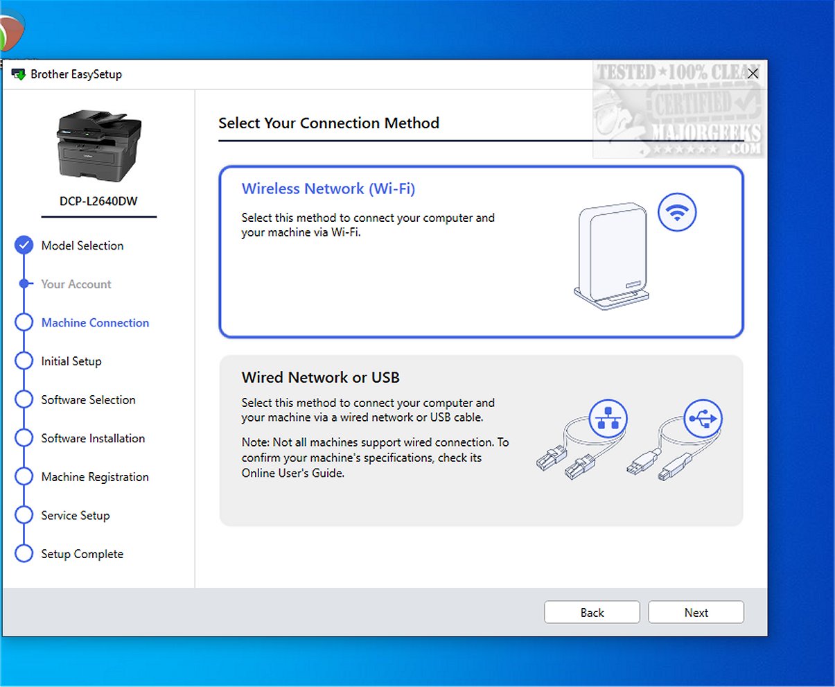
Task: Click the Machine Connection step circle
Action: click(24, 322)
